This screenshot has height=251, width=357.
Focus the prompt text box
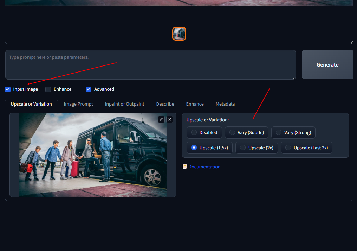[x=150, y=65]
